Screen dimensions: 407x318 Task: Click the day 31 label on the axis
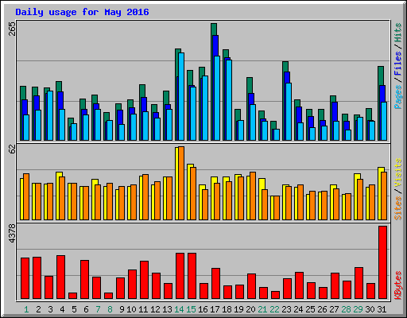pyautogui.click(x=382, y=309)
